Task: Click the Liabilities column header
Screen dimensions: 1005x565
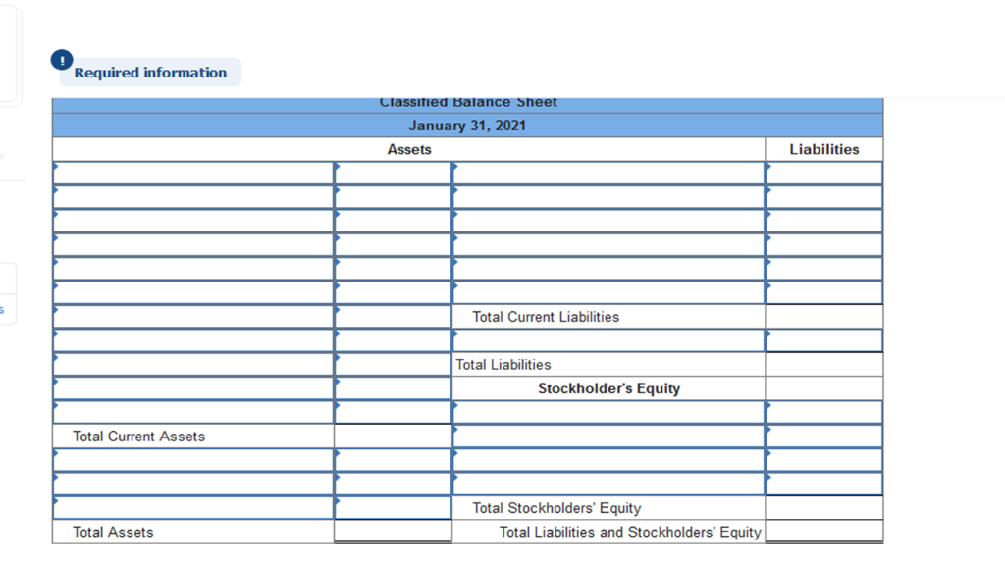Action: tap(824, 149)
